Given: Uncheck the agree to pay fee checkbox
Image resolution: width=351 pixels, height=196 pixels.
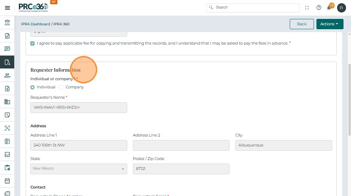Looking at the screenshot, I should 33,43.
